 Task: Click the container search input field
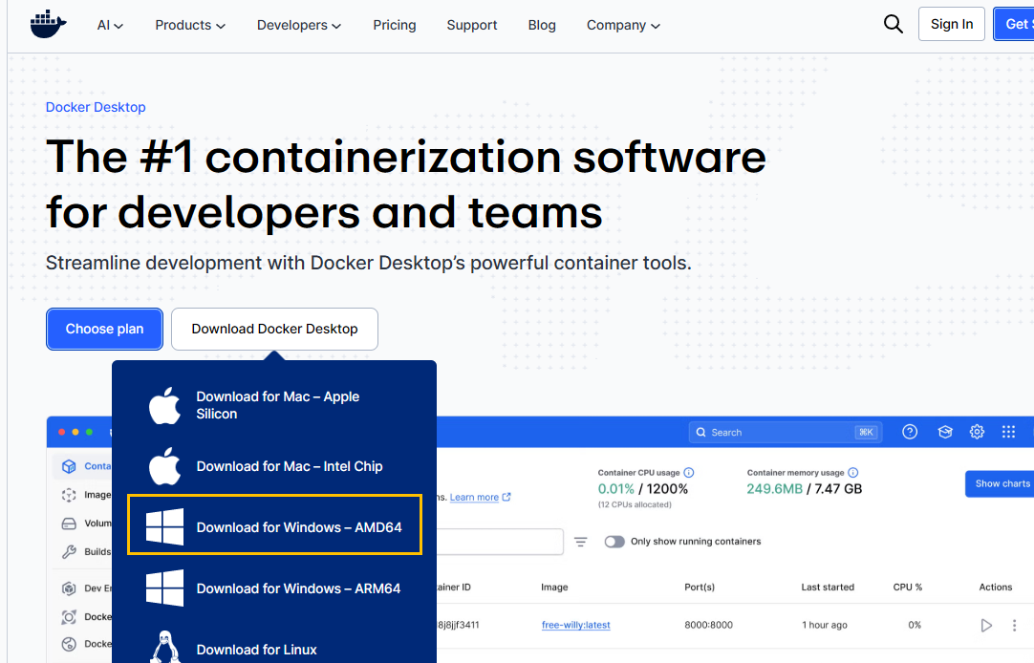coord(500,542)
